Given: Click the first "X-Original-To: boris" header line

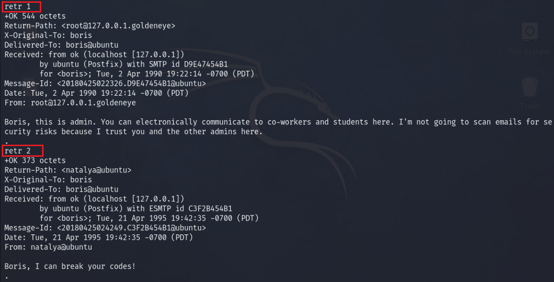Looking at the screenshot, I should coord(48,36).
